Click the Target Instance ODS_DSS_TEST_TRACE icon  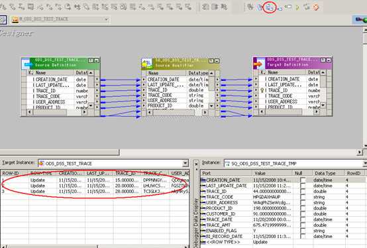coord(41,163)
